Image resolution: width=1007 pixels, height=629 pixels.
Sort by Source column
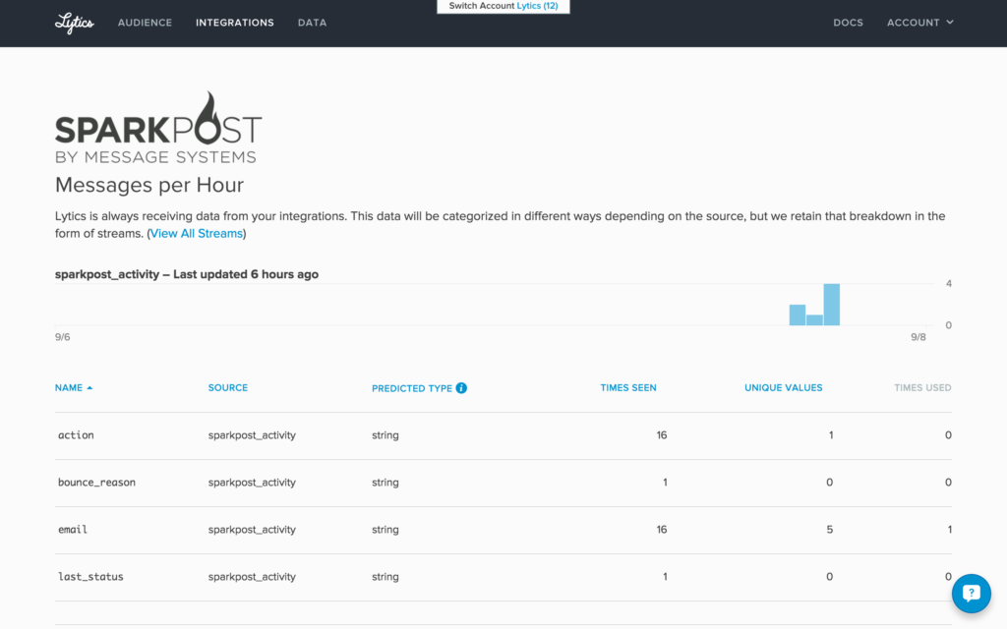click(228, 387)
